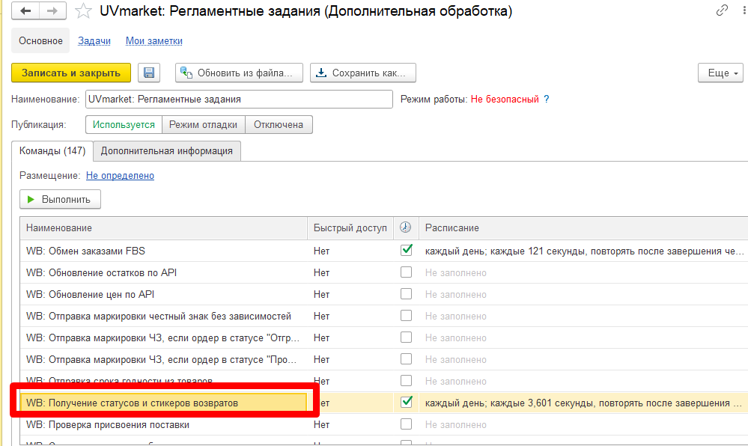Viewport: 748px width, 446px height.
Task: Click Быстрый доступ column header
Action: pyautogui.click(x=350, y=228)
